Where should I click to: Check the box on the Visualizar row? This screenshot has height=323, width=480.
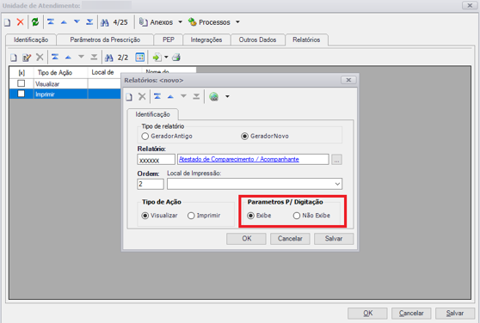22,83
